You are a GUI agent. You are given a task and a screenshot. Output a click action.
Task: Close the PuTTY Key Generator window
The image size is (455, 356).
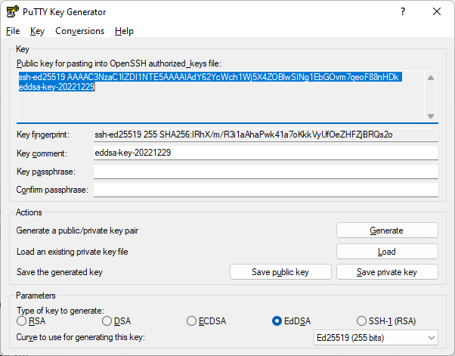tap(436, 11)
